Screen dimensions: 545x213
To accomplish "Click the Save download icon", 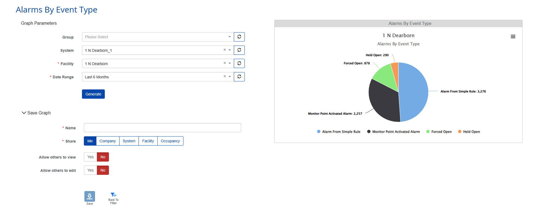I will pos(89,196).
